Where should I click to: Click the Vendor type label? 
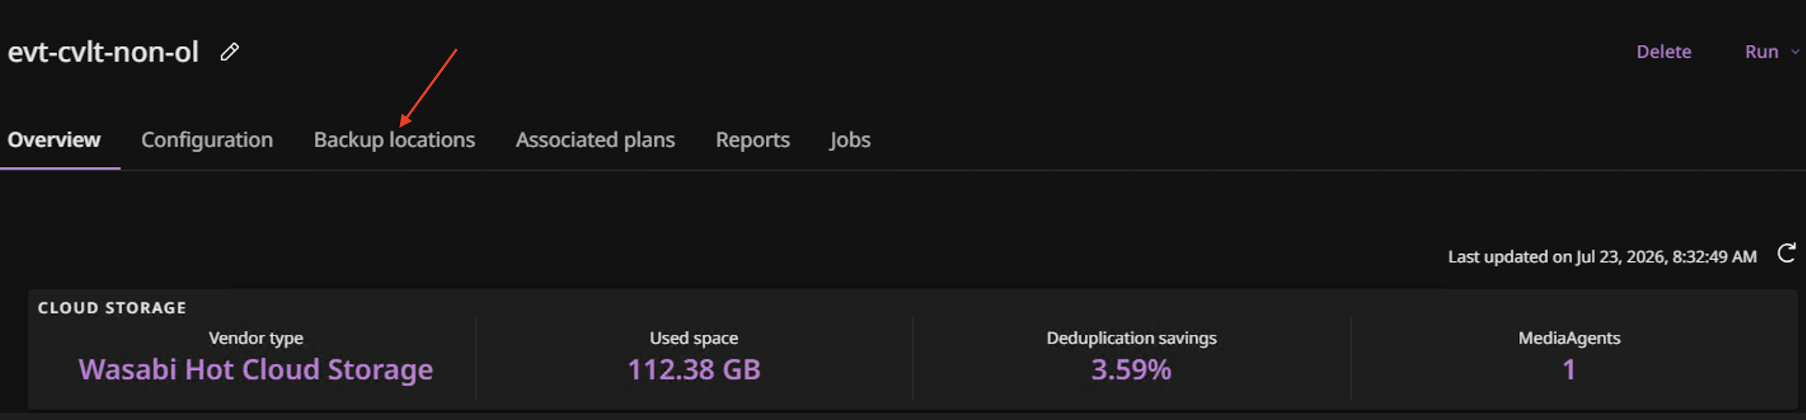(256, 338)
